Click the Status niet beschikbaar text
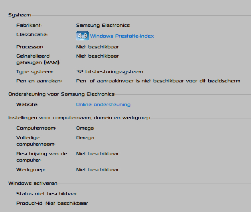Viewport: 251px width, 212px height. point(47,194)
